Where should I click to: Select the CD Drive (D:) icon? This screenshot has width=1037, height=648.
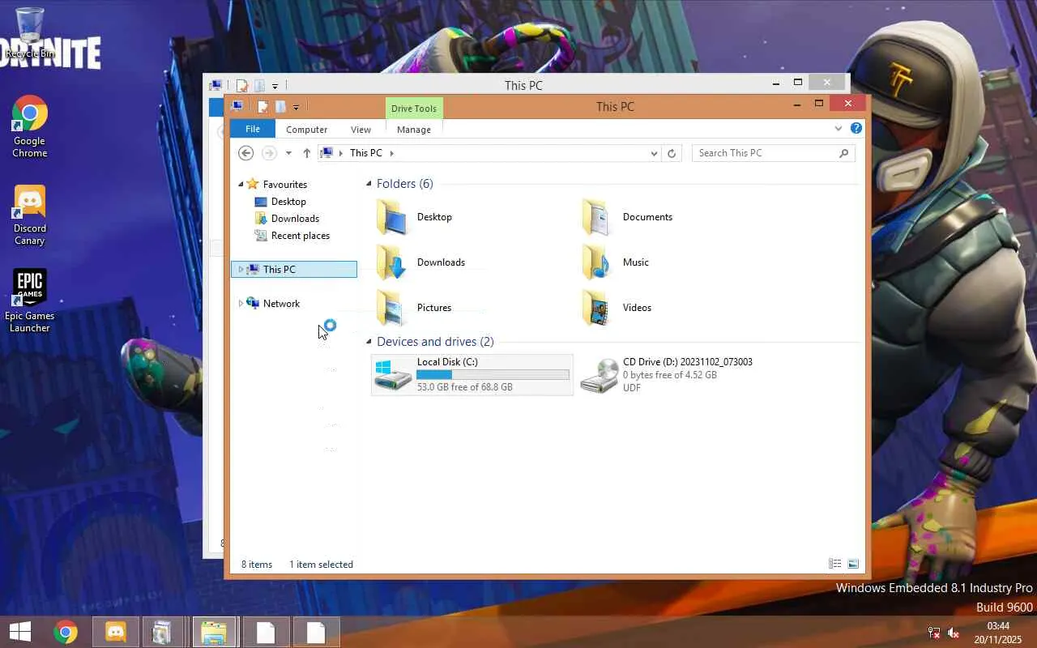[x=600, y=375]
